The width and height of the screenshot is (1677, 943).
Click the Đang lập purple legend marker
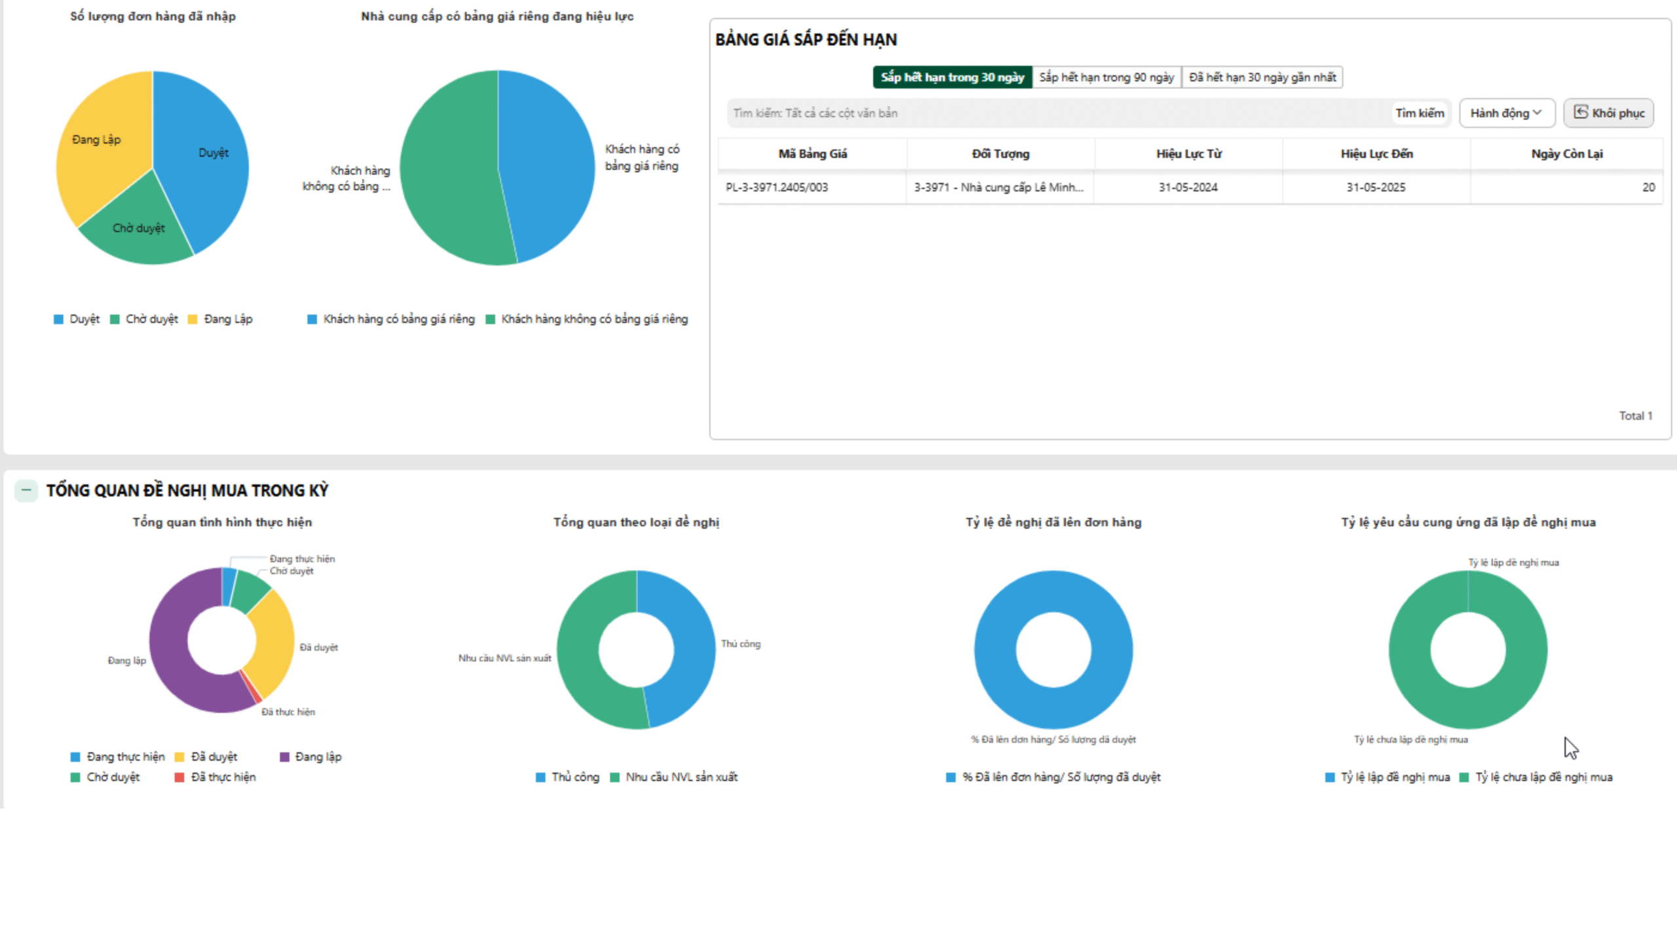click(x=284, y=757)
